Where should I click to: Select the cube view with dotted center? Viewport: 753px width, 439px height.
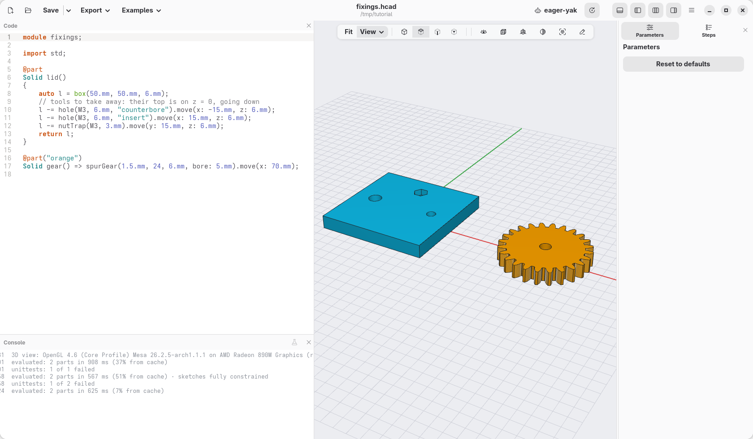[x=454, y=32]
